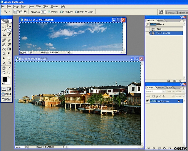Select the Gradient tool
This screenshot has height=151, width=188.
pos(9,49)
